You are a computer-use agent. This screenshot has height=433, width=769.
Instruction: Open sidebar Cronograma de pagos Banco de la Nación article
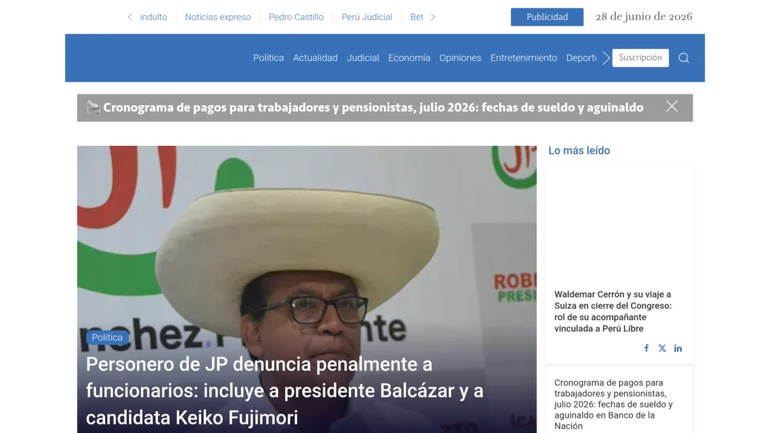[614, 404]
